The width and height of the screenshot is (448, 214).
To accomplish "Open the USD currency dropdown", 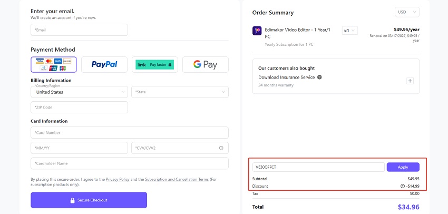I will point(407,12).
